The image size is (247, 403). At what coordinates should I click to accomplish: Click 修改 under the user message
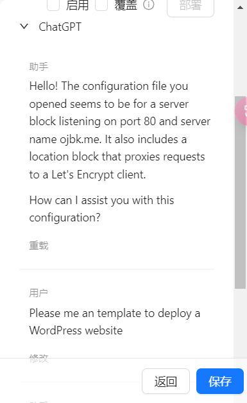click(38, 358)
